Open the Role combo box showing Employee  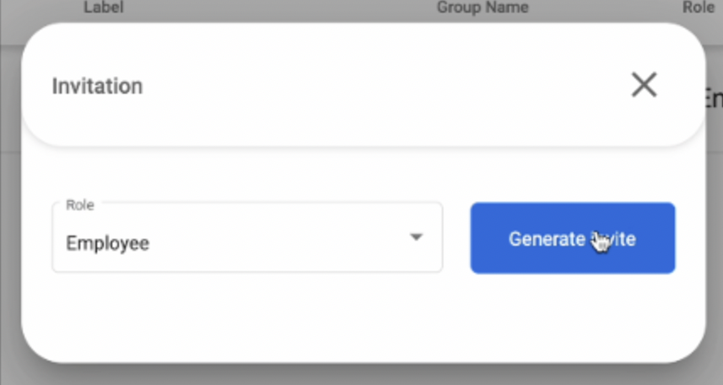247,238
